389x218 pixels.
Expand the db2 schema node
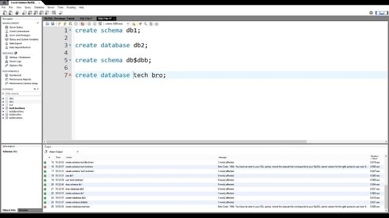pyautogui.click(x=3, y=98)
